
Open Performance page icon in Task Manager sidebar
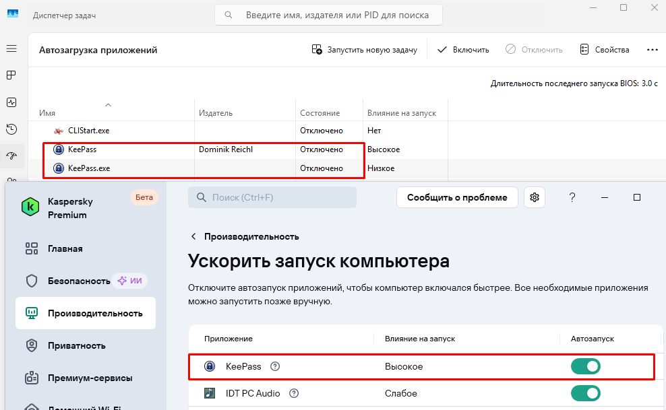coord(11,102)
